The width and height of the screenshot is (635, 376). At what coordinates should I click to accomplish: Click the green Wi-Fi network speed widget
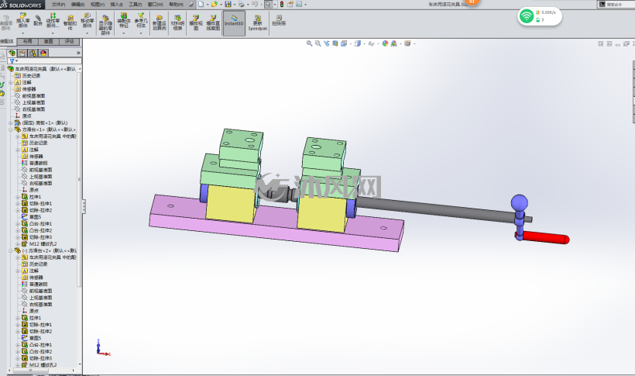[x=540, y=16]
